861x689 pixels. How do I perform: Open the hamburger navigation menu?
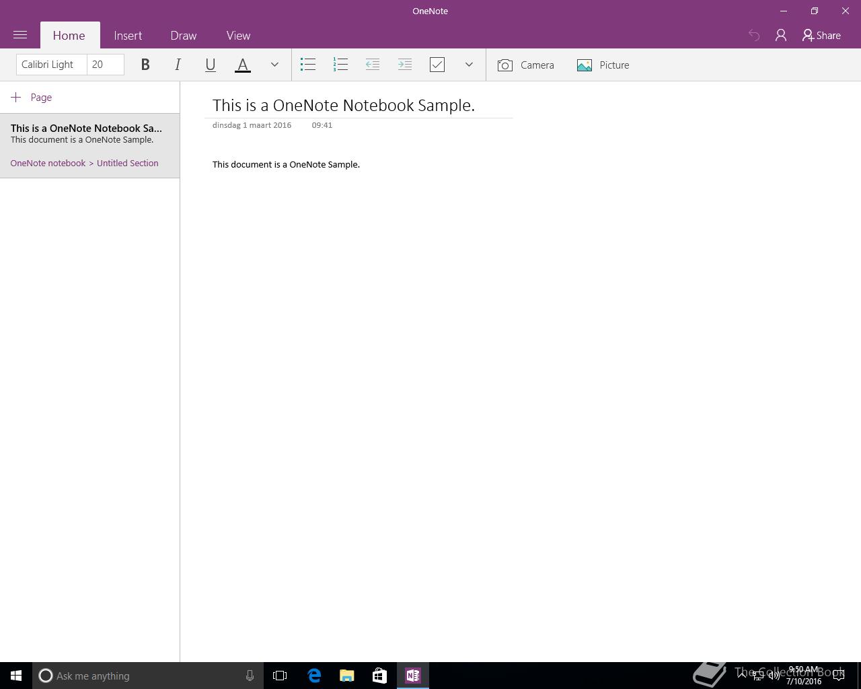(x=20, y=35)
